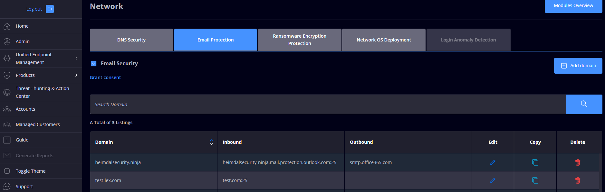Viewport: 605px width, 192px height.
Task: Click the Inbound column header
Action: click(x=281, y=142)
